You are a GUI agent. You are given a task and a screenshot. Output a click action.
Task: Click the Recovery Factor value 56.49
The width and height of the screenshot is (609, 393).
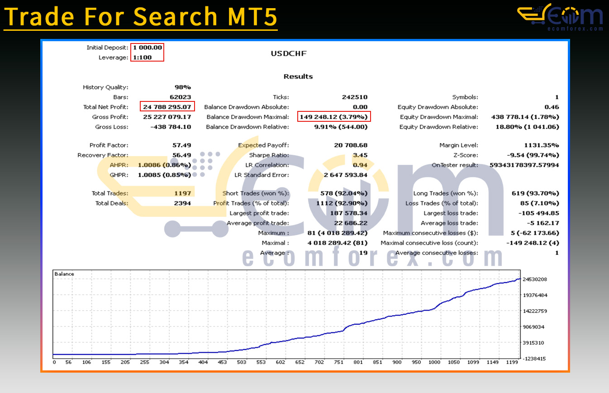click(x=182, y=155)
